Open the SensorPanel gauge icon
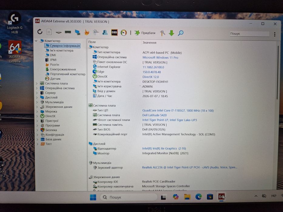This screenshot has height=212, width=283. 124,33
